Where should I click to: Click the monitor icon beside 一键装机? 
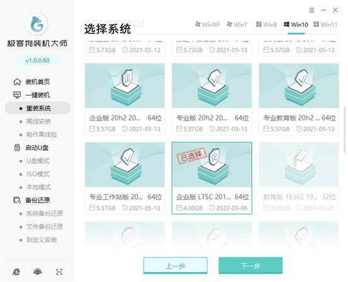[x=17, y=95]
